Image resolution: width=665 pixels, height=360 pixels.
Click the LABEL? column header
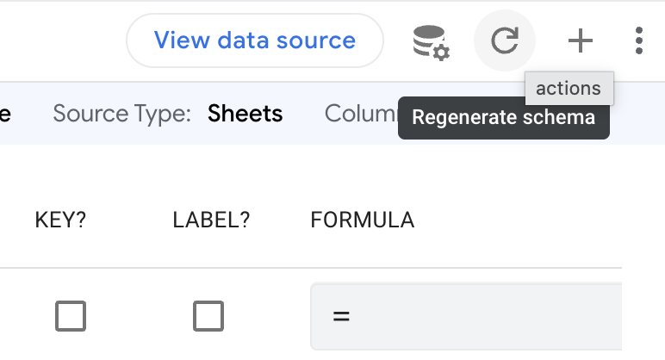pos(211,220)
